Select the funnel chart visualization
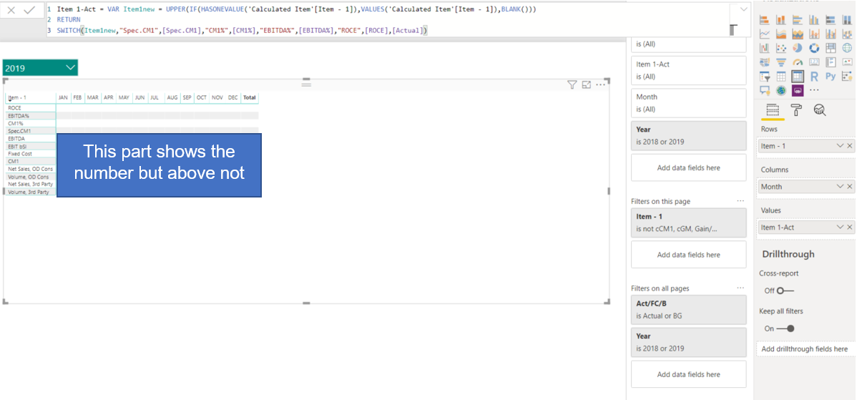 pos(781,62)
